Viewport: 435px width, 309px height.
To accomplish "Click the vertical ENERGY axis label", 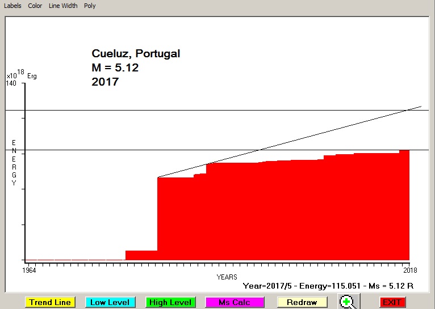I will [14, 163].
